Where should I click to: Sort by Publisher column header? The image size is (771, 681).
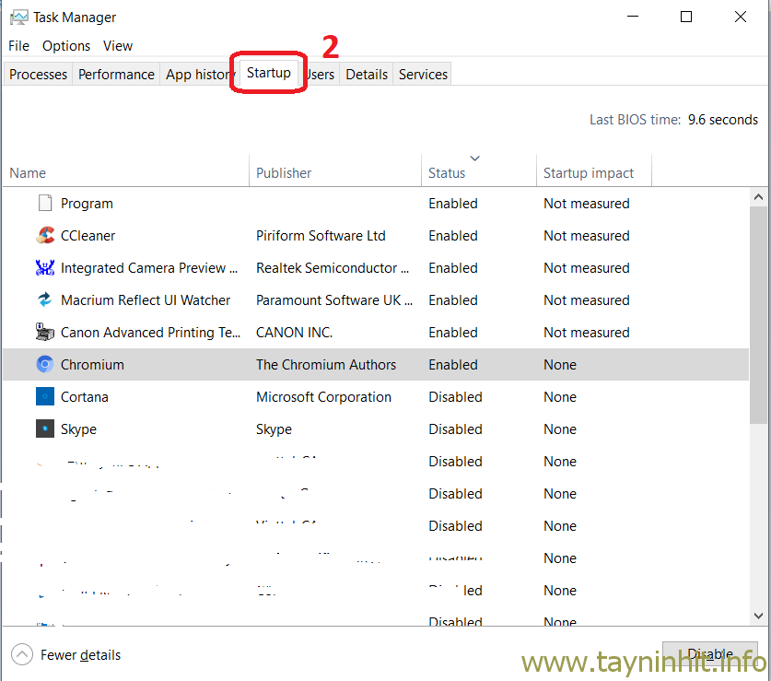[x=284, y=173]
